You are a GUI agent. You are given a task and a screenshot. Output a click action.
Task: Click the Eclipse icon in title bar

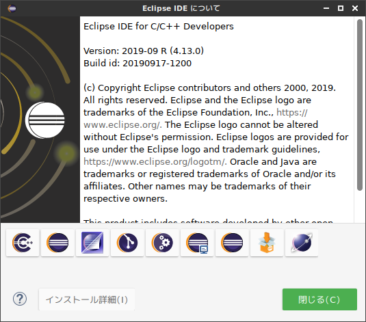pyautogui.click(x=12, y=8)
